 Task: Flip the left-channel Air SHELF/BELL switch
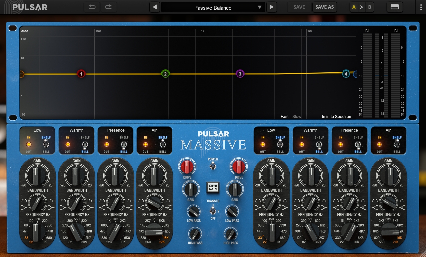point(163,144)
